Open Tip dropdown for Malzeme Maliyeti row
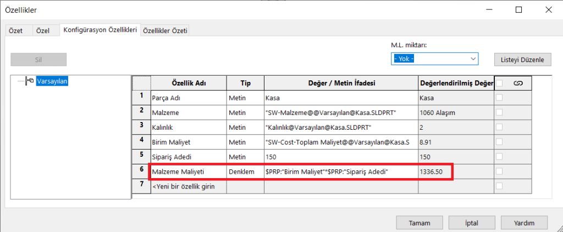 coord(245,172)
